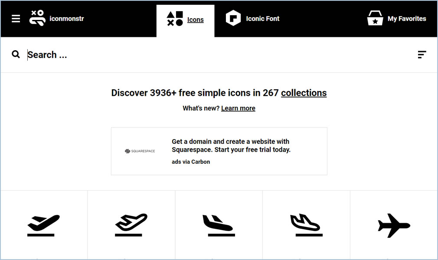
Task: Click the Iconic Font hexagon icon
Action: pyautogui.click(x=233, y=18)
